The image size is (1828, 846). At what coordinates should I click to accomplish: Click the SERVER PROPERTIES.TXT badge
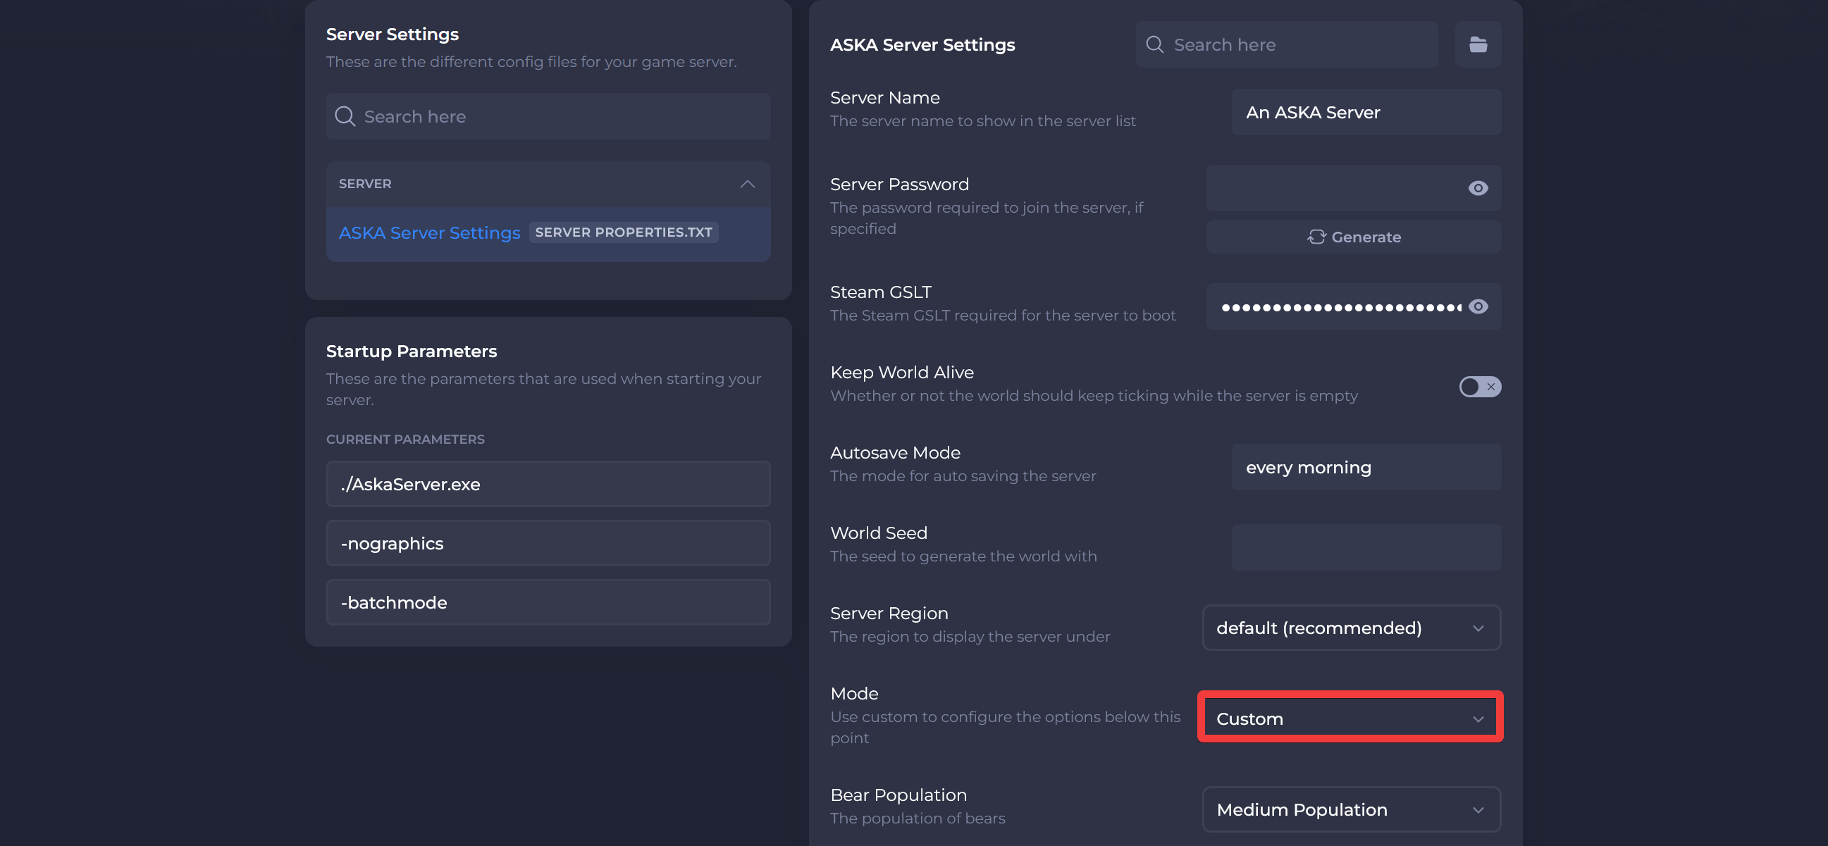tap(623, 232)
